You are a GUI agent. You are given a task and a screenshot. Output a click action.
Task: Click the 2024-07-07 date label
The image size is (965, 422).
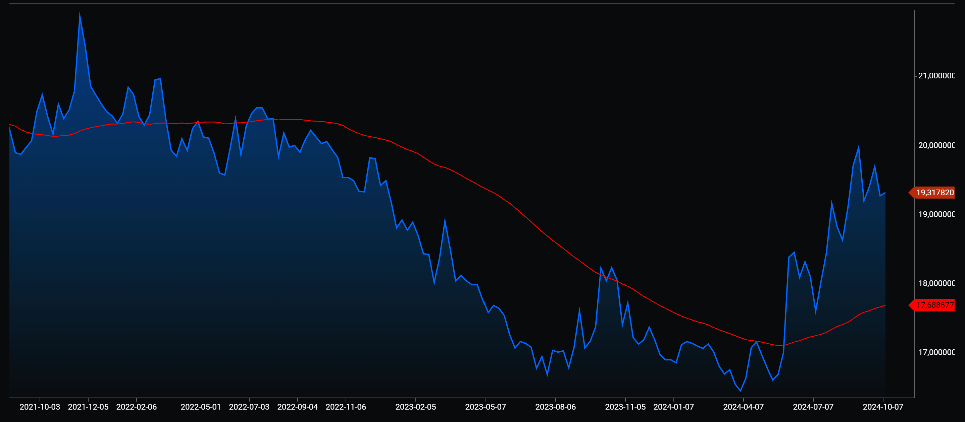click(813, 407)
